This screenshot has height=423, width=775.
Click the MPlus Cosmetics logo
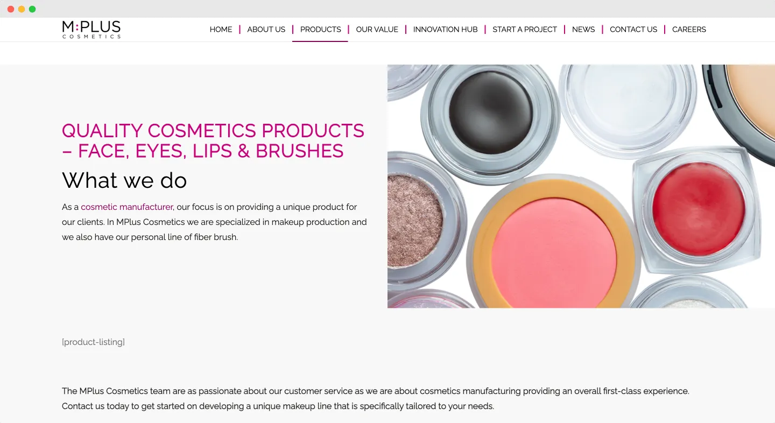pyautogui.click(x=91, y=30)
